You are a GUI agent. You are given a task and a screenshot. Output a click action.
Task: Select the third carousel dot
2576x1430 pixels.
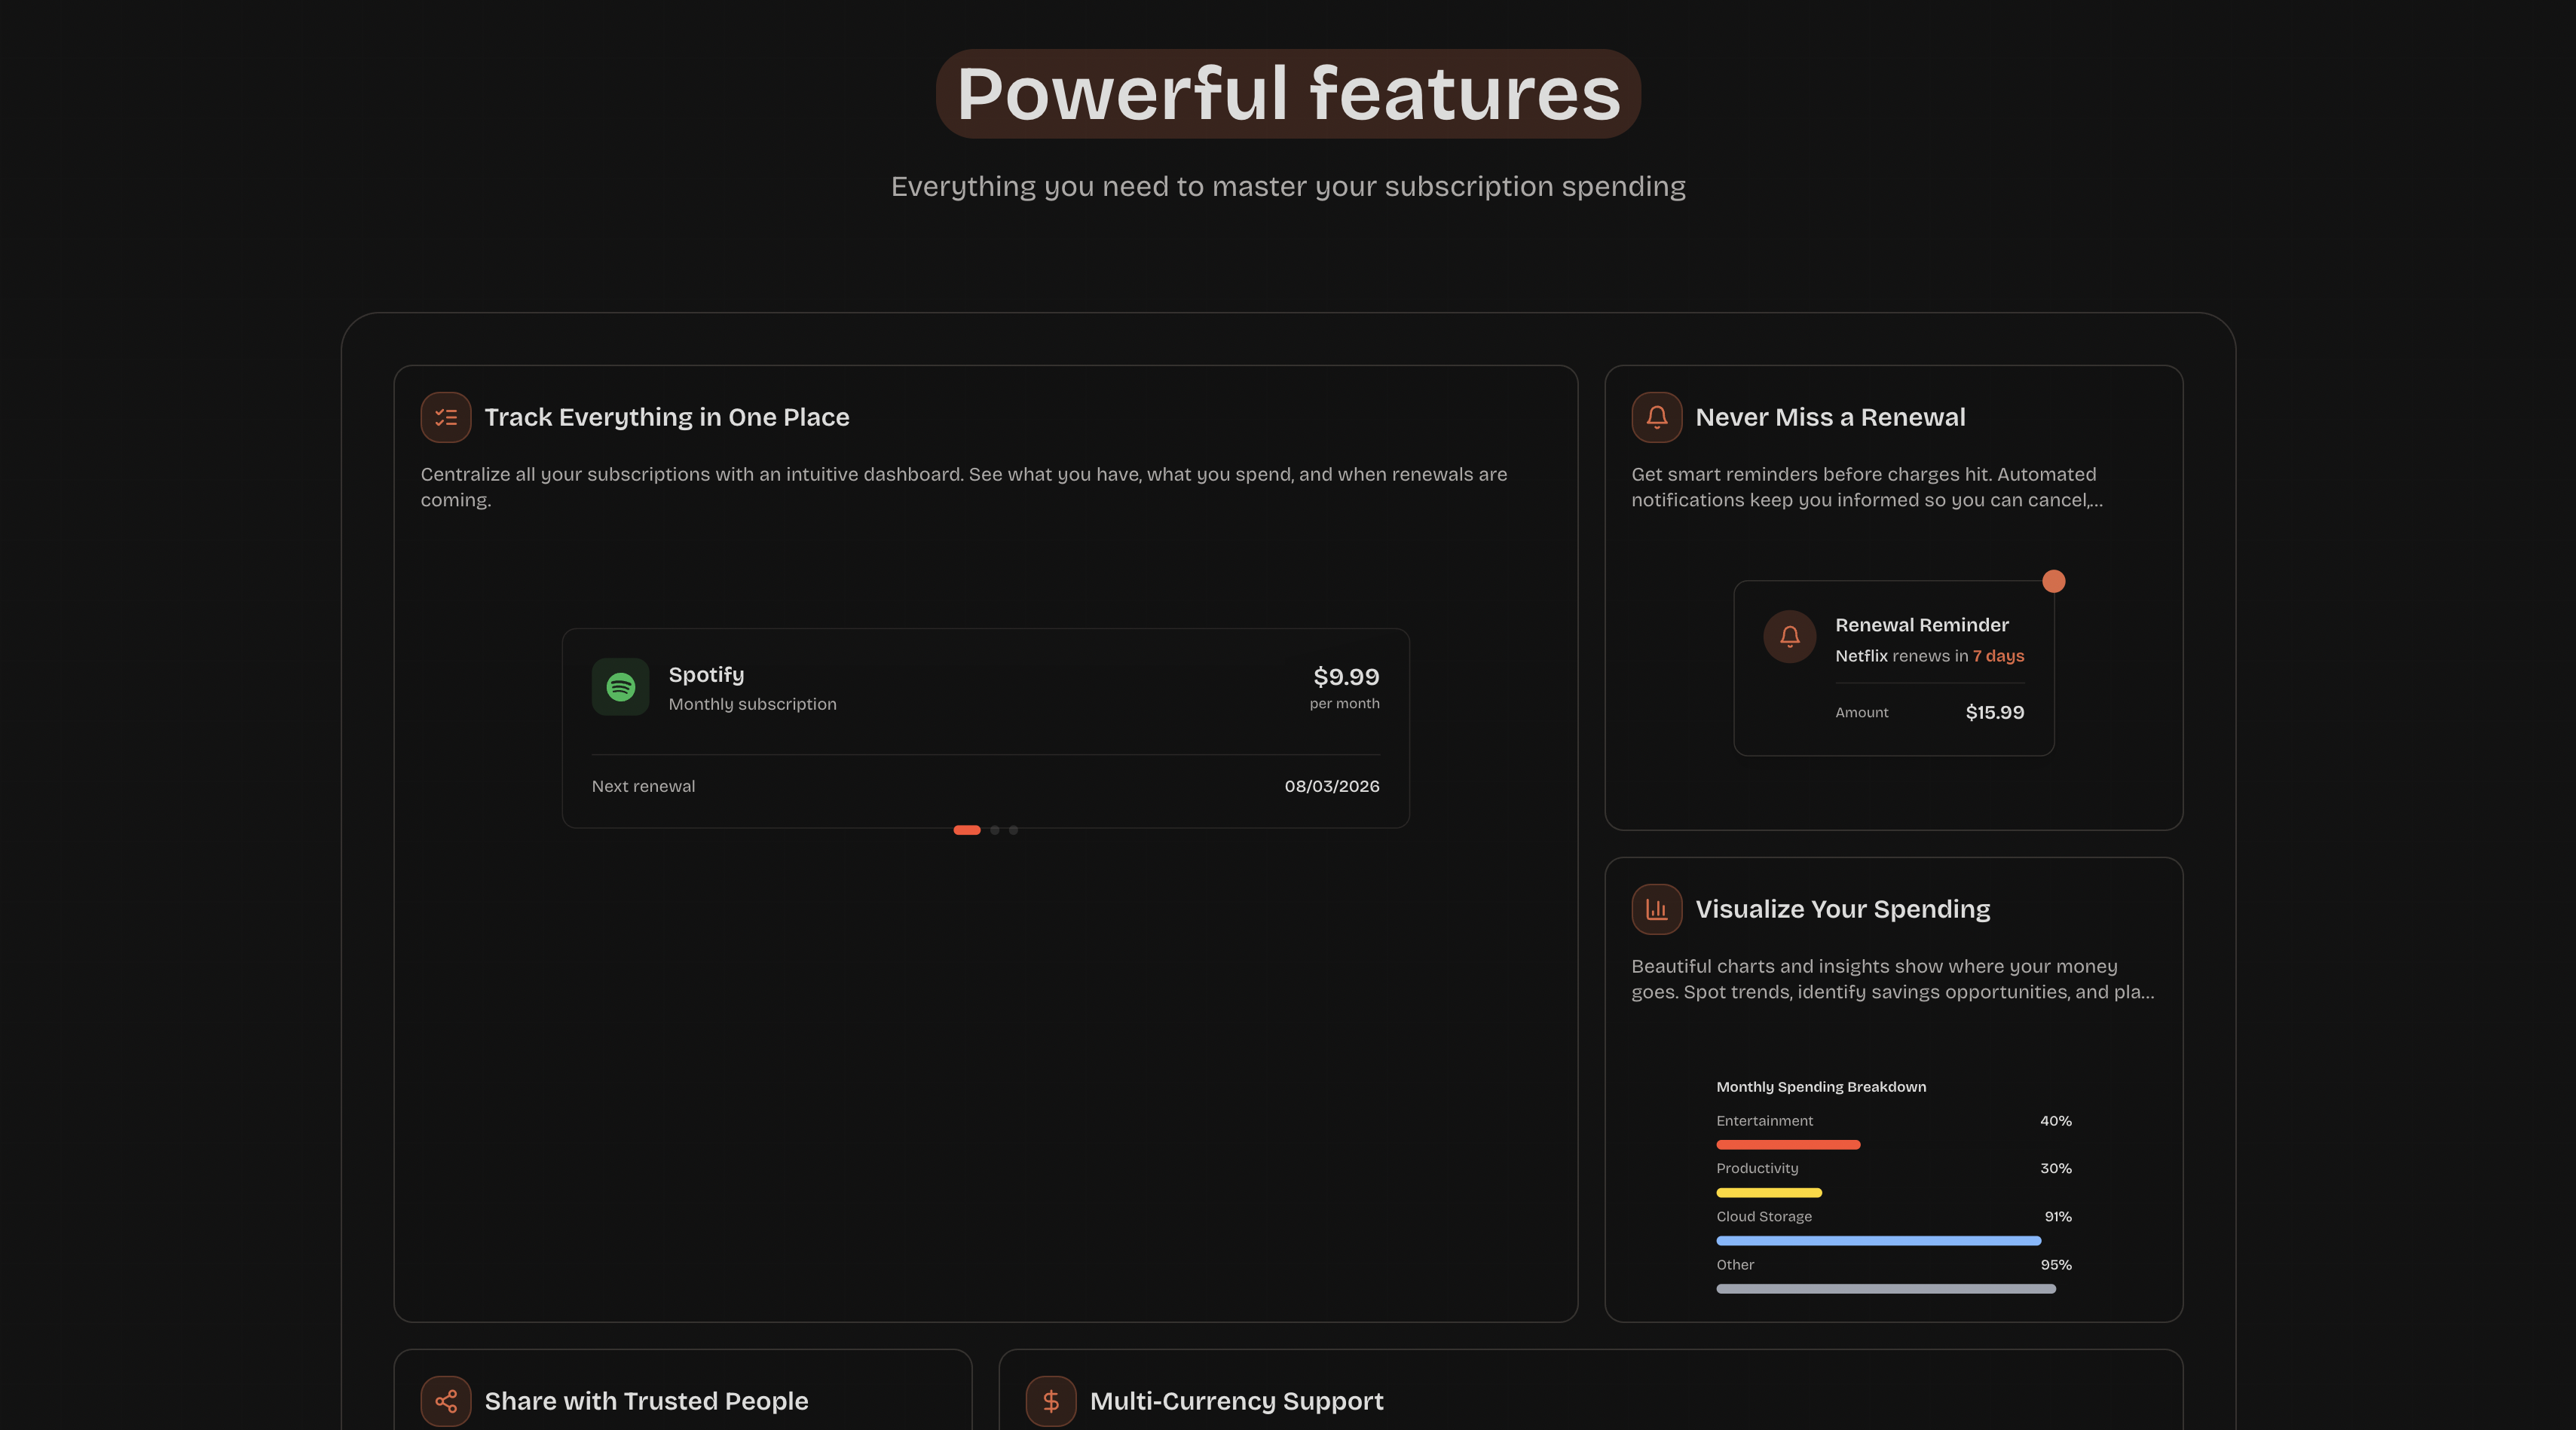coord(1013,830)
